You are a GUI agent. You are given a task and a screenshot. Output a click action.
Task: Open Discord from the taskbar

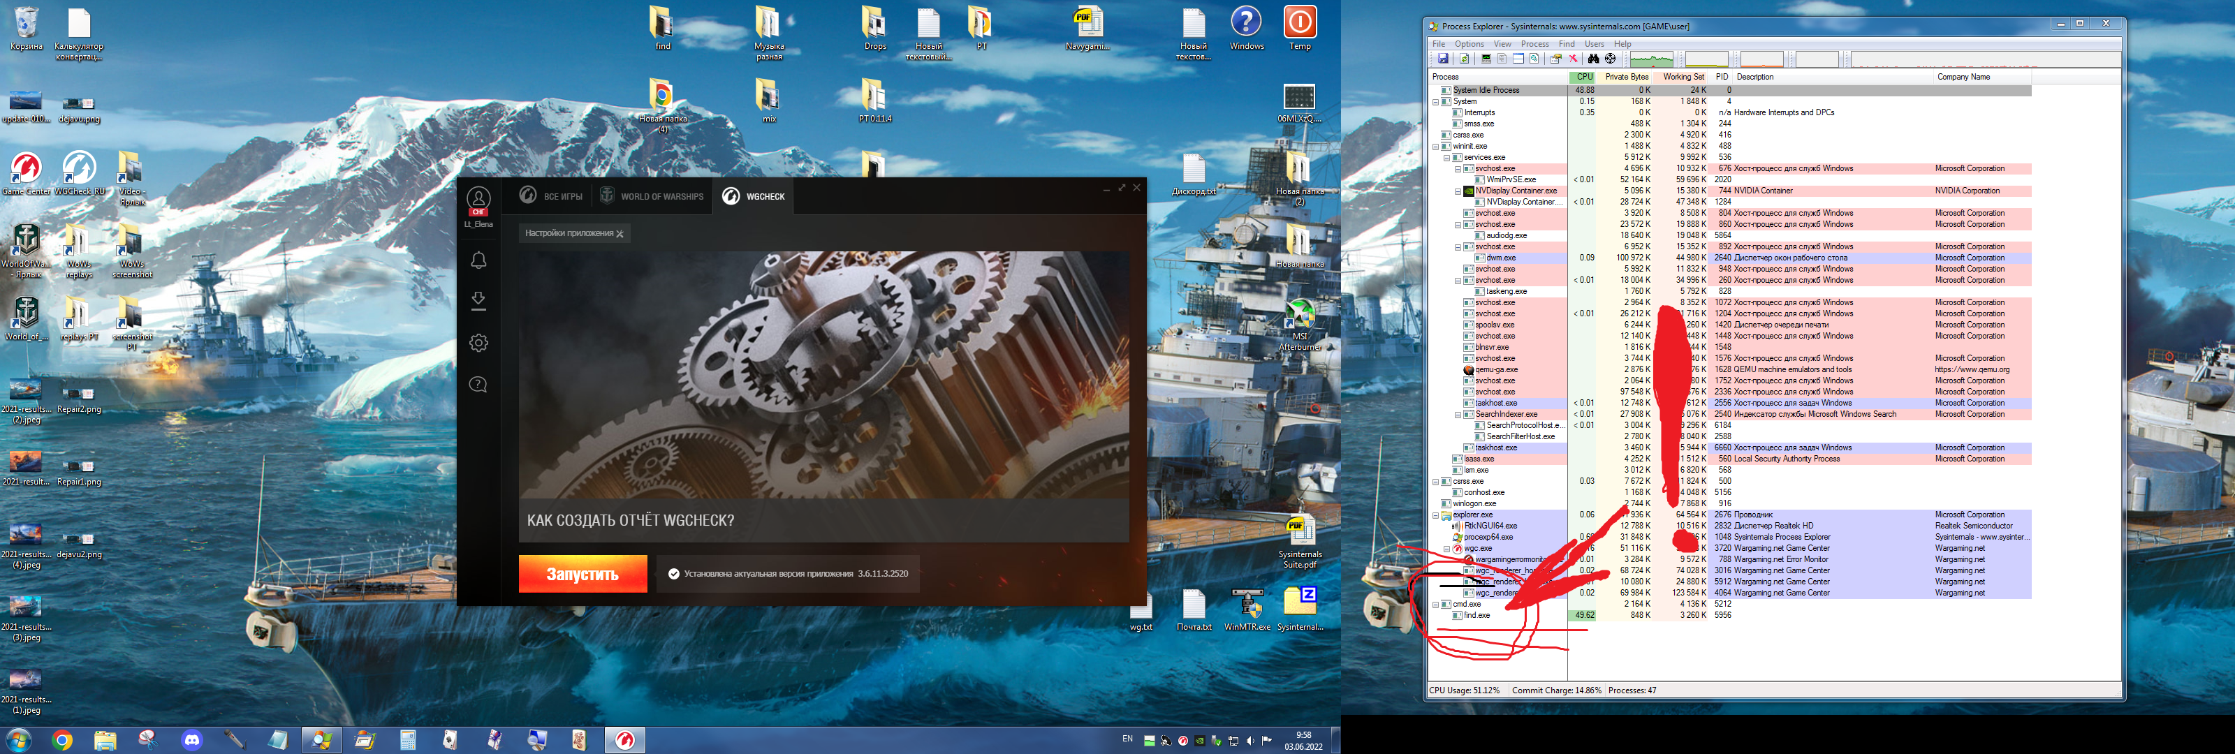click(x=192, y=740)
